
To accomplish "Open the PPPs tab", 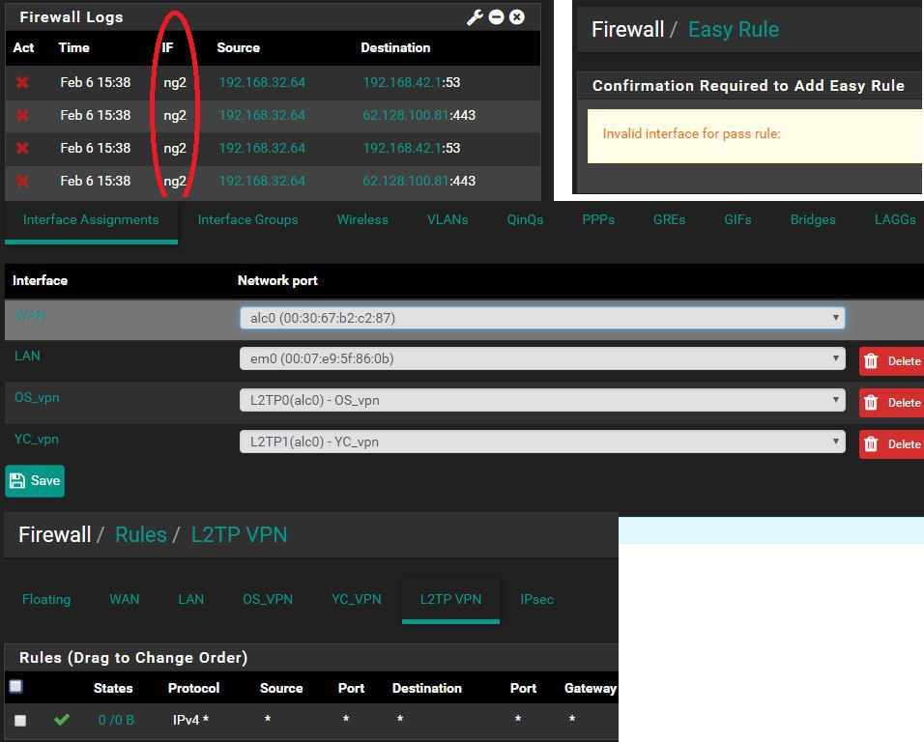I will coord(598,219).
